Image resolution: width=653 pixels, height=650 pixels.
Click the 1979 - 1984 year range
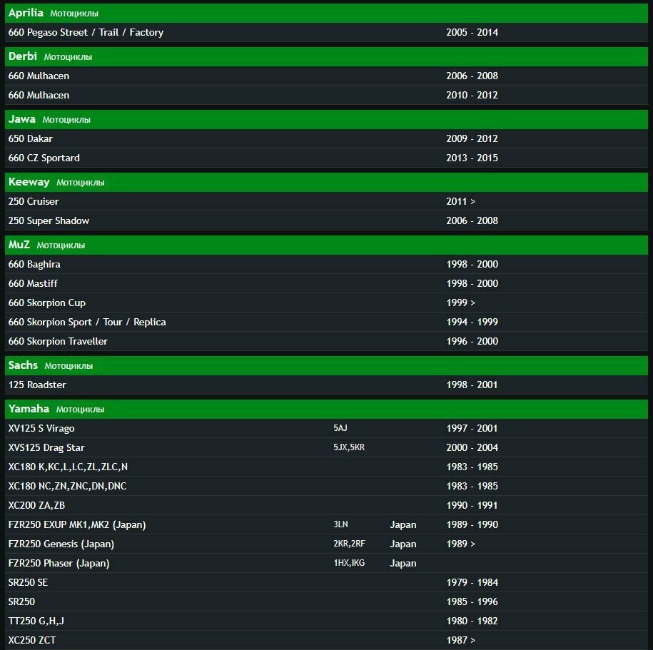tap(472, 582)
